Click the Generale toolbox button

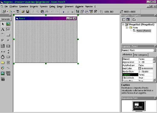[x=6, y=19]
